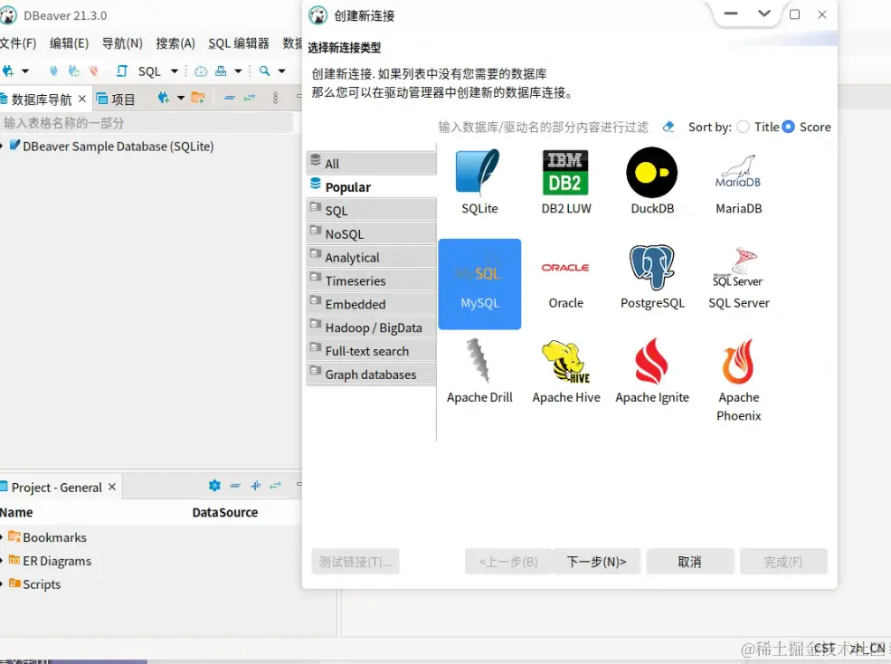Select the Project - General tab
The height and width of the screenshot is (664, 891).
click(58, 488)
